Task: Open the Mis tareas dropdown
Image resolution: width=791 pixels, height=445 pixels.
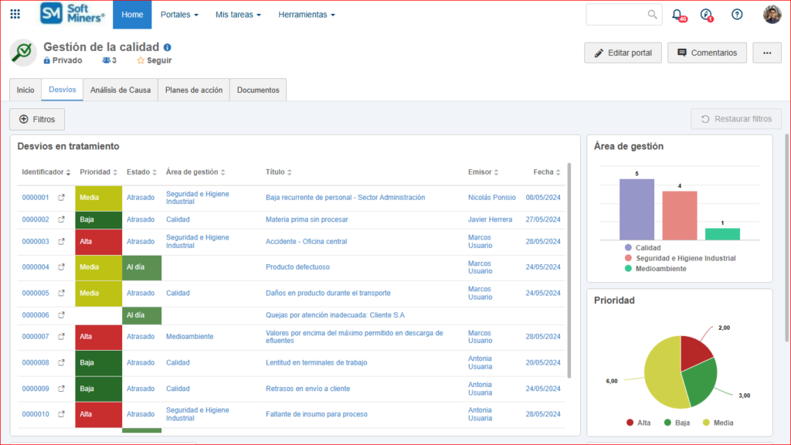Action: tap(238, 15)
